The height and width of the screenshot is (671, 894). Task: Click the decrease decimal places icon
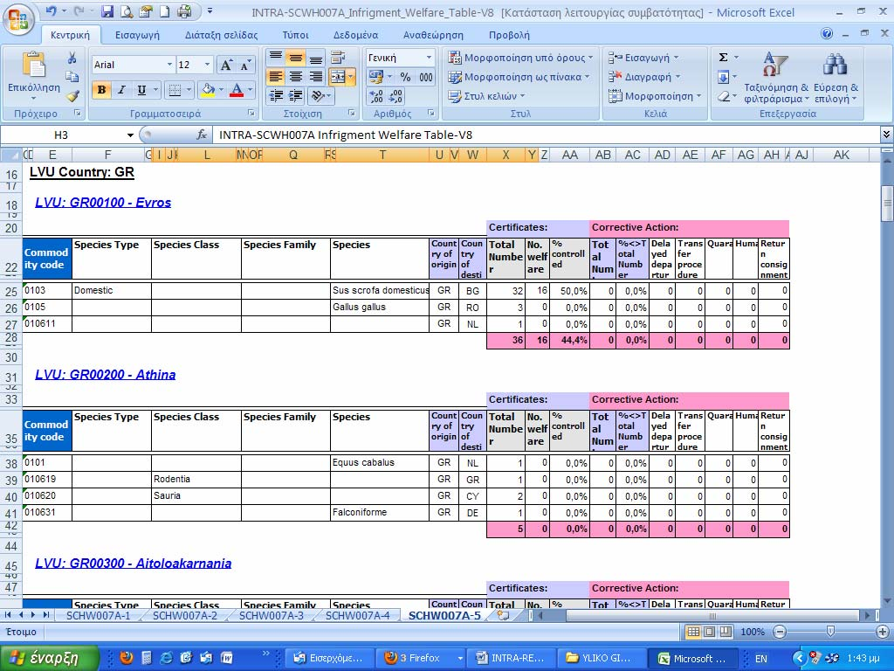click(x=395, y=96)
